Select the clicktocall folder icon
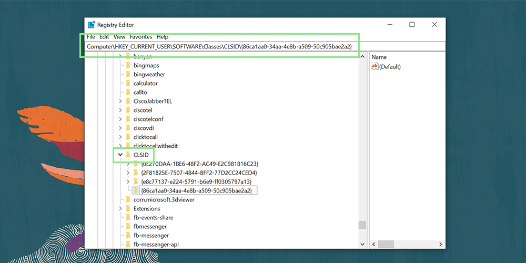Screen dimensions: 526x263 point(127,137)
